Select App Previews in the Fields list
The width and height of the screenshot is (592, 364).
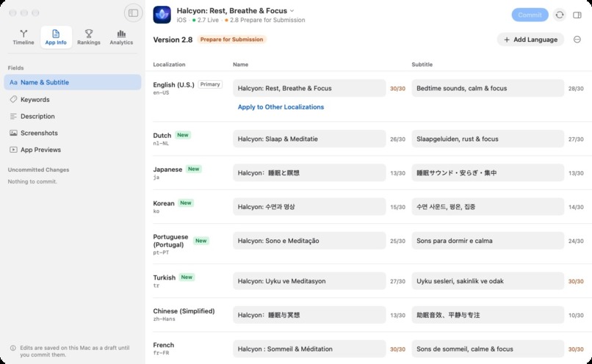[73, 150]
